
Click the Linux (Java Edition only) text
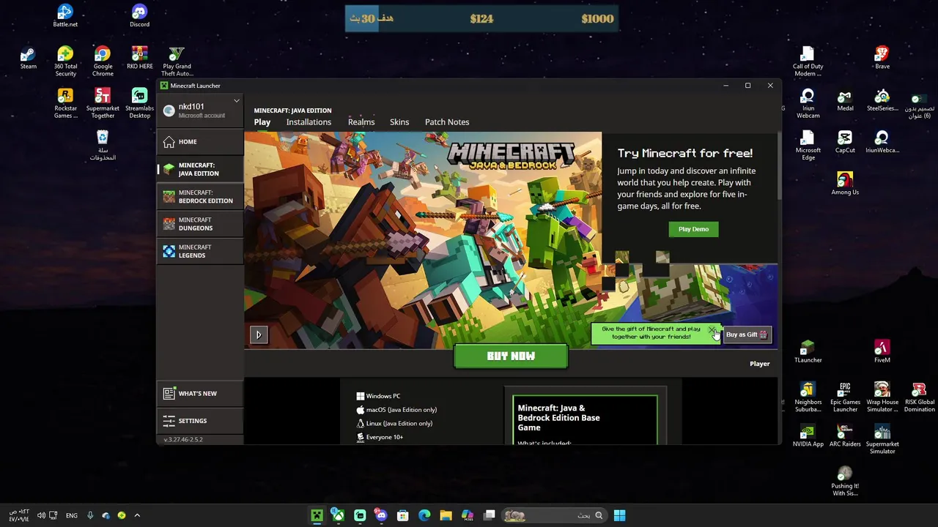(x=399, y=423)
